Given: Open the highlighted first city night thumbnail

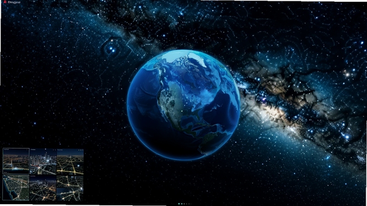Looking at the screenshot, I should [x=16, y=161].
